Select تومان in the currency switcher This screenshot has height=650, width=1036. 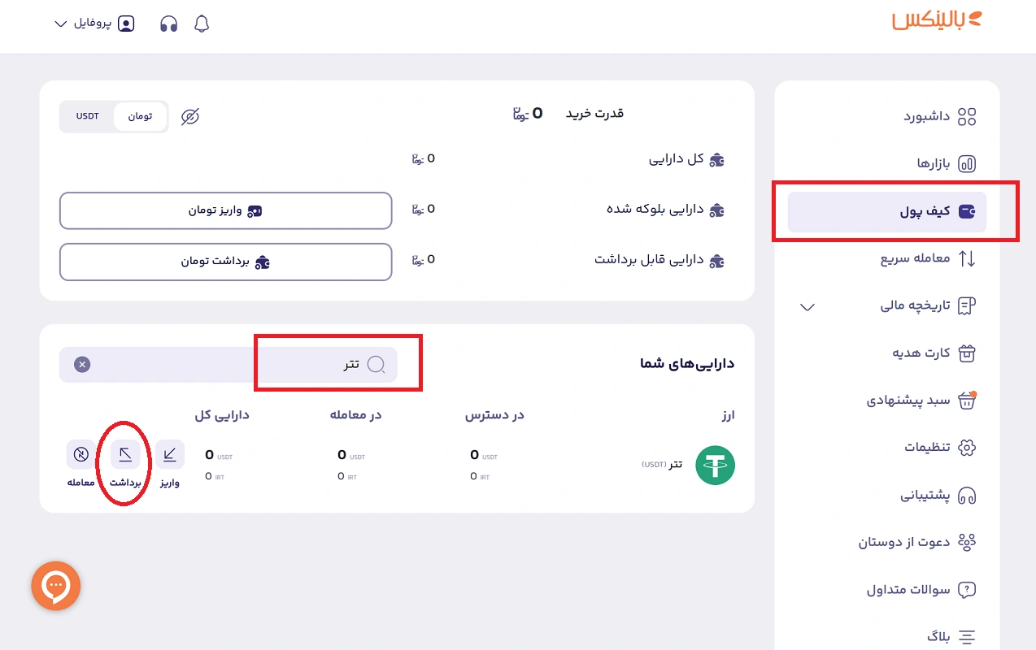pyautogui.click(x=140, y=116)
